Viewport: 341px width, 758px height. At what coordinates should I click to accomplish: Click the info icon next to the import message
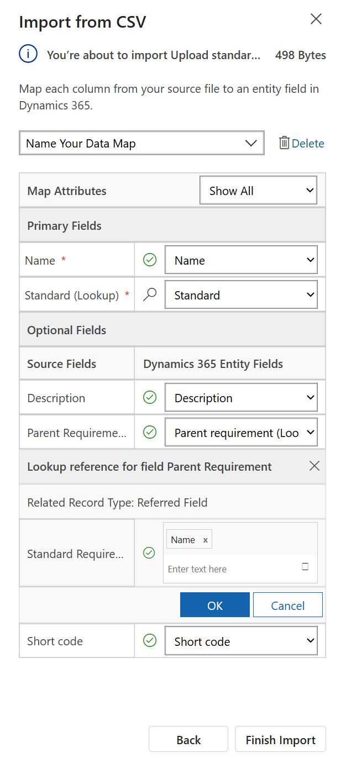click(28, 54)
